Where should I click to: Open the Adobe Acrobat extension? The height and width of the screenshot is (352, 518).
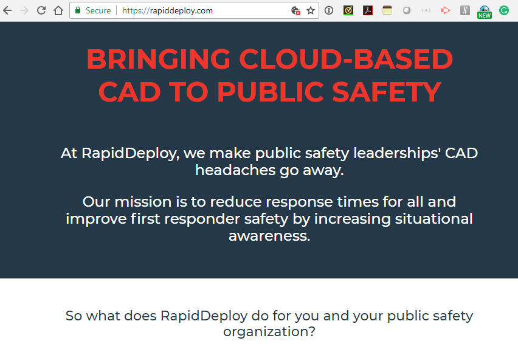pyautogui.click(x=368, y=10)
